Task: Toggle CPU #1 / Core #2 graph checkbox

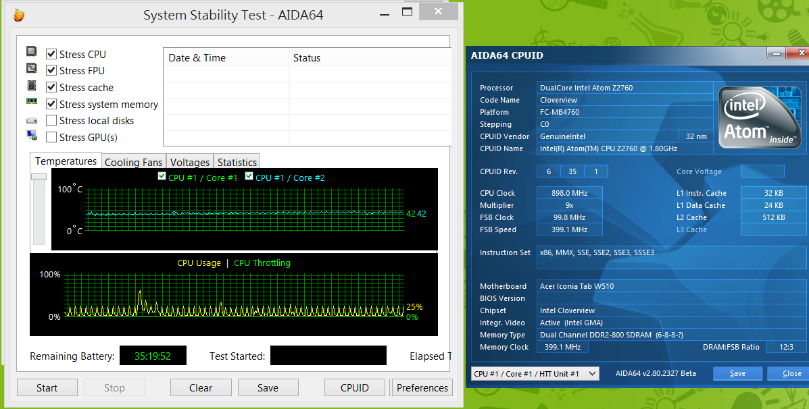Action: click(x=249, y=176)
